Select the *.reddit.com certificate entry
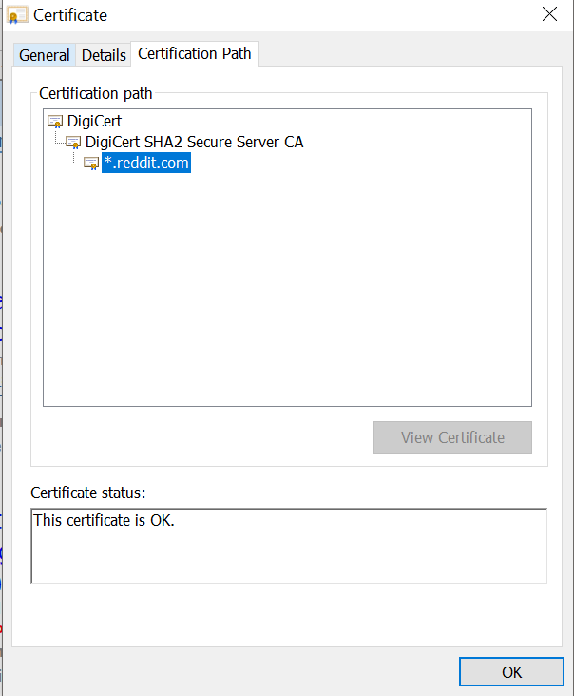 pos(146,163)
